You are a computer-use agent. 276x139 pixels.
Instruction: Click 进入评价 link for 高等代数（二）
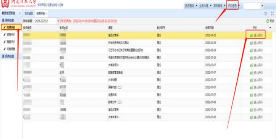click(258, 87)
